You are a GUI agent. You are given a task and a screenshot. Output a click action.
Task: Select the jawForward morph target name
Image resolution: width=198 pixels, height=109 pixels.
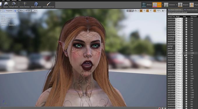coord(171,51)
